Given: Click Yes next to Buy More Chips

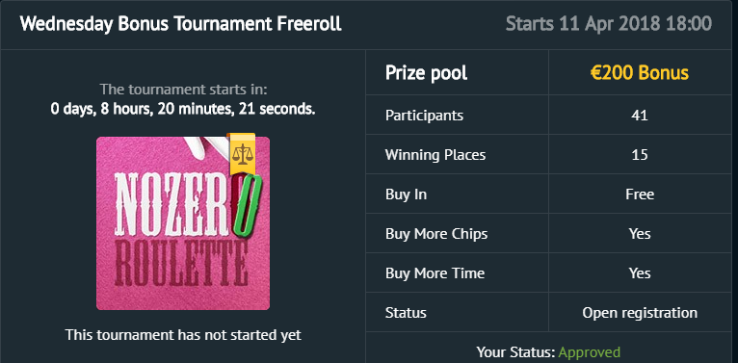Looking at the screenshot, I should pos(640,234).
